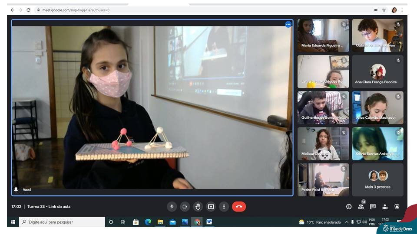Screen dimensions: 417x234
Task: Bookmark this page with the star icon
Action: (x=384, y=10)
